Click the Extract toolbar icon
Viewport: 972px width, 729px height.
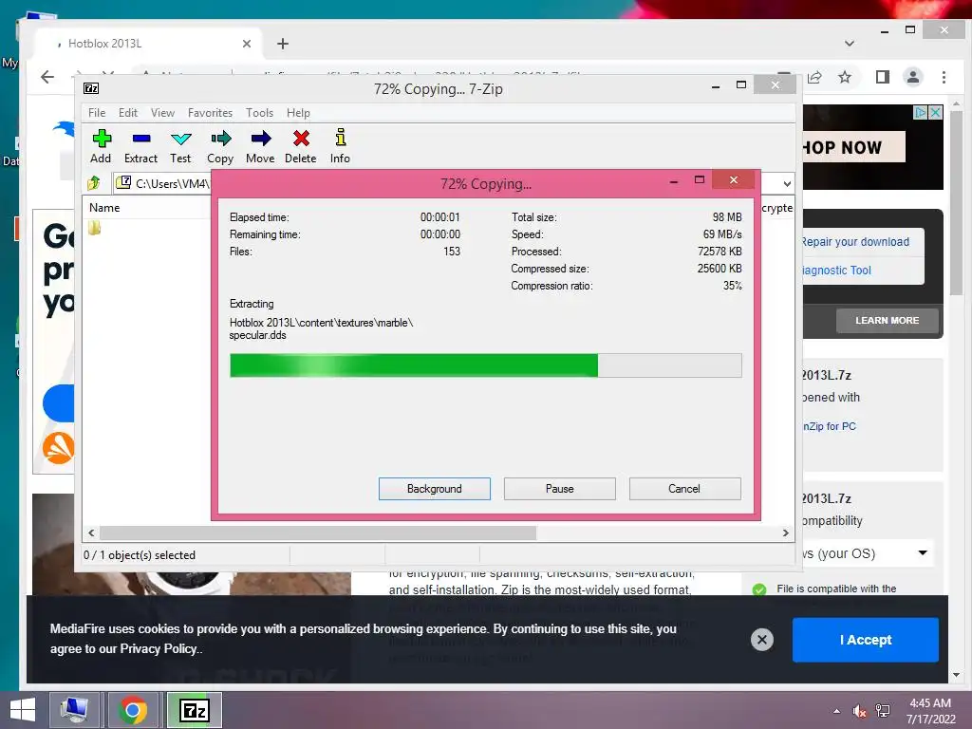[x=140, y=145]
